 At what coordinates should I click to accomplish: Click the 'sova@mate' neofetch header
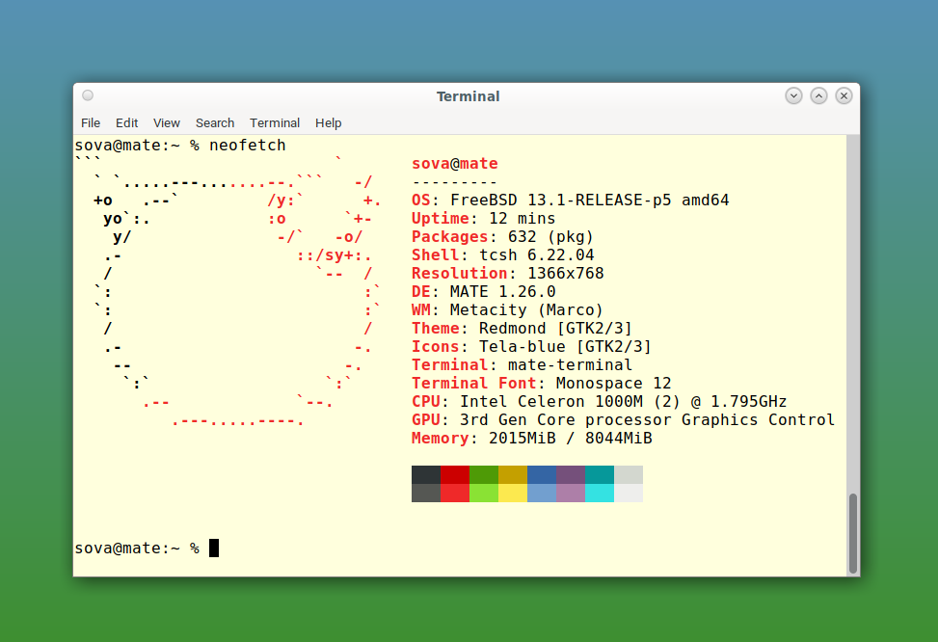point(455,163)
